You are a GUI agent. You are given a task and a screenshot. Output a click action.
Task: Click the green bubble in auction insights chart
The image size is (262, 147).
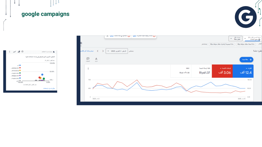point(44,79)
